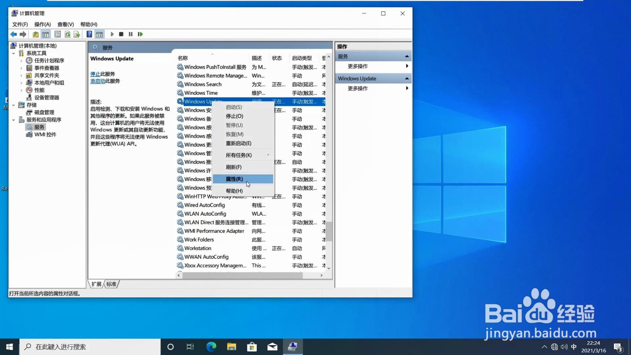Choose 属性(R) in context menu
Image resolution: width=631 pixels, height=355 pixels.
click(x=243, y=179)
